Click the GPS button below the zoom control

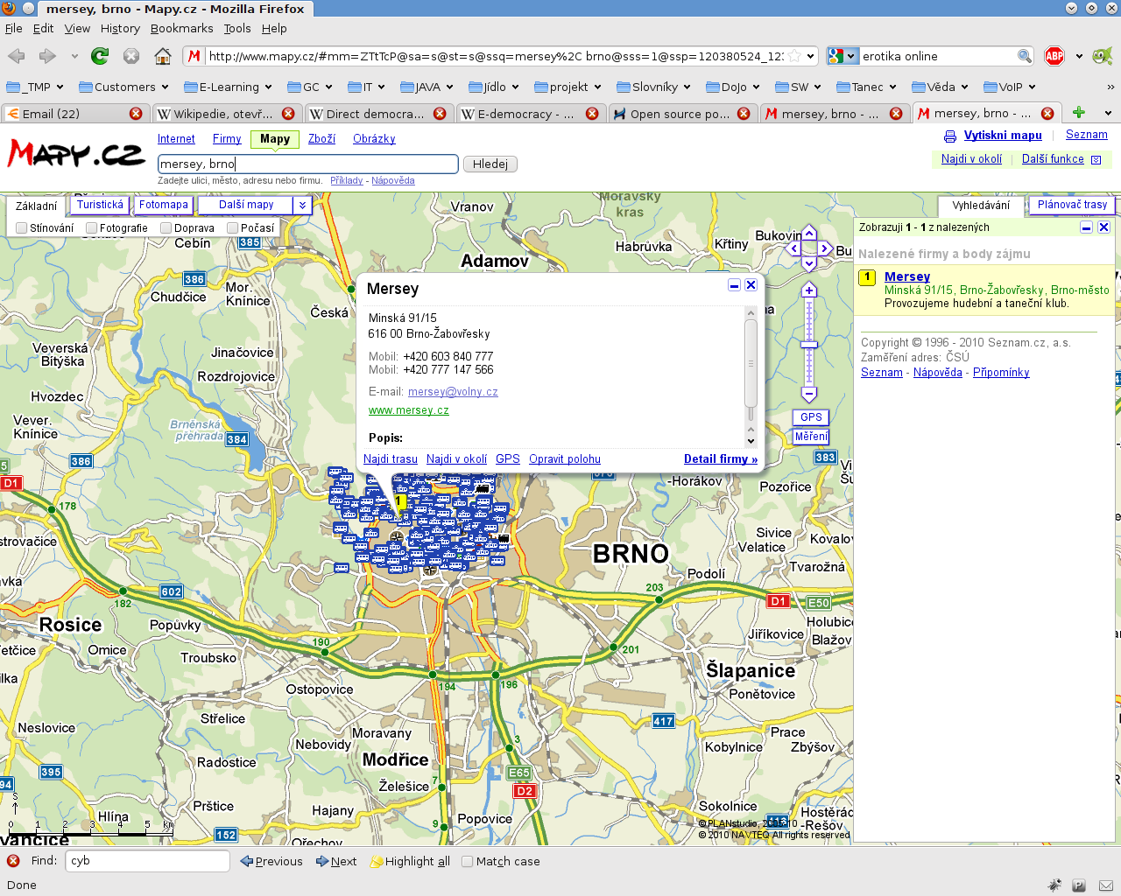[x=811, y=417]
